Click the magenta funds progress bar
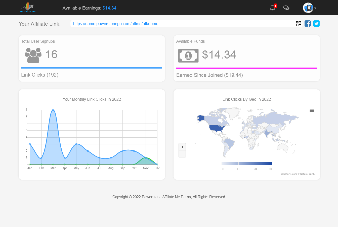 247,68
